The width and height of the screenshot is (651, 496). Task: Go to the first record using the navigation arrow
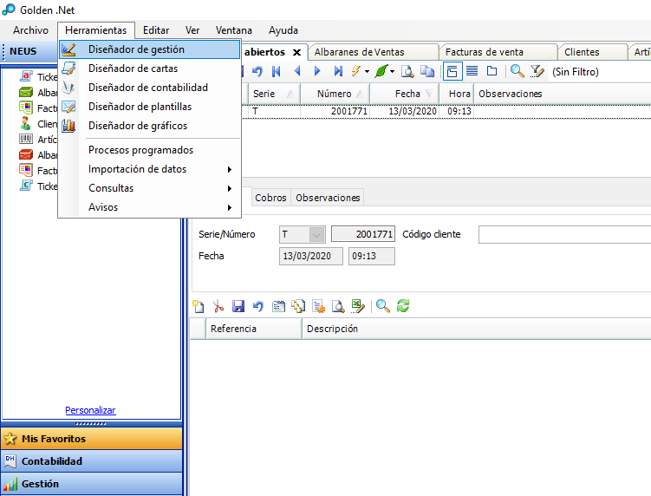pyautogui.click(x=277, y=71)
